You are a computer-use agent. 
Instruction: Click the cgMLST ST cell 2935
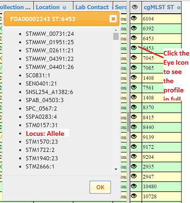point(161,167)
